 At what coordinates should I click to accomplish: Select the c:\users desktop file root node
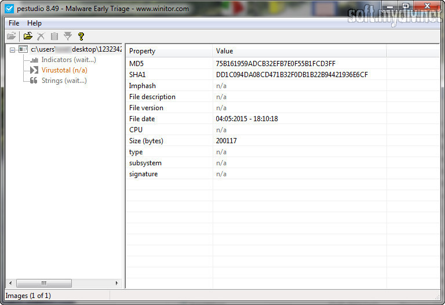76,49
